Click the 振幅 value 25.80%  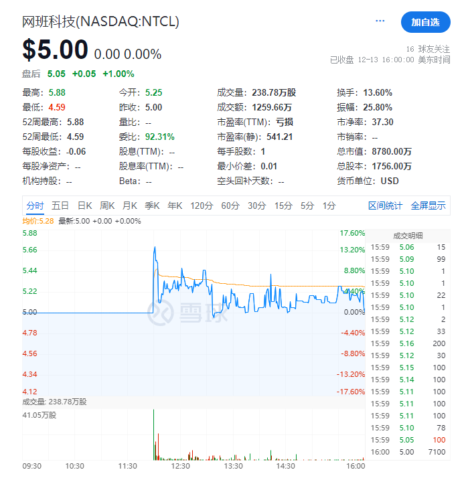(x=378, y=107)
